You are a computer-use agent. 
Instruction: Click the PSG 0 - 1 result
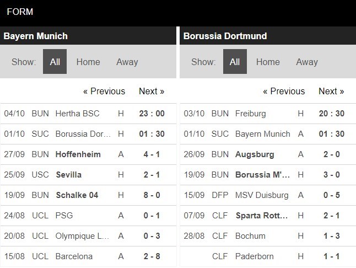[152, 216]
